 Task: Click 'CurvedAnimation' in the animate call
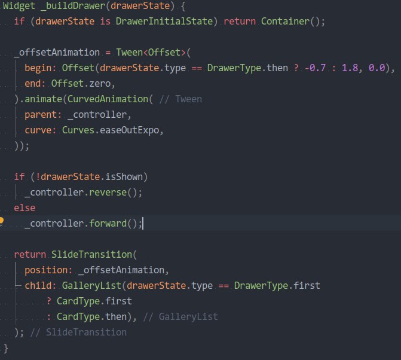108,99
